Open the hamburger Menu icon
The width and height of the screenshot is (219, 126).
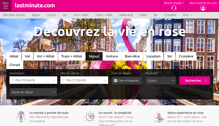(5, 7)
